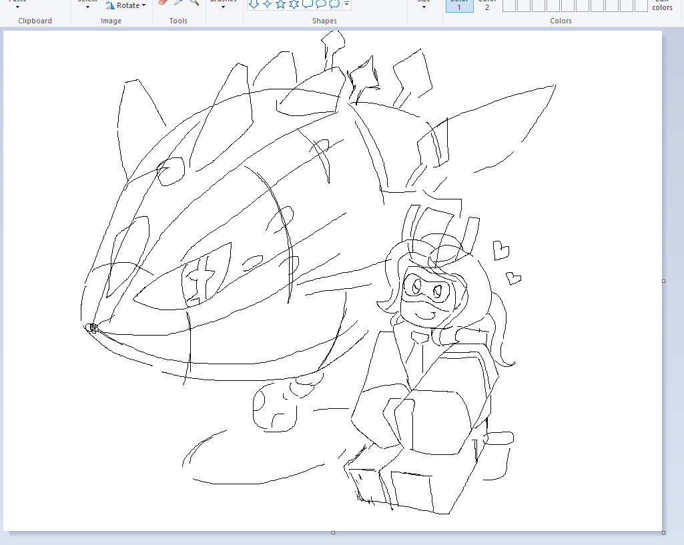Expand the Shapes gallery list
The height and width of the screenshot is (545, 684).
[347, 4]
